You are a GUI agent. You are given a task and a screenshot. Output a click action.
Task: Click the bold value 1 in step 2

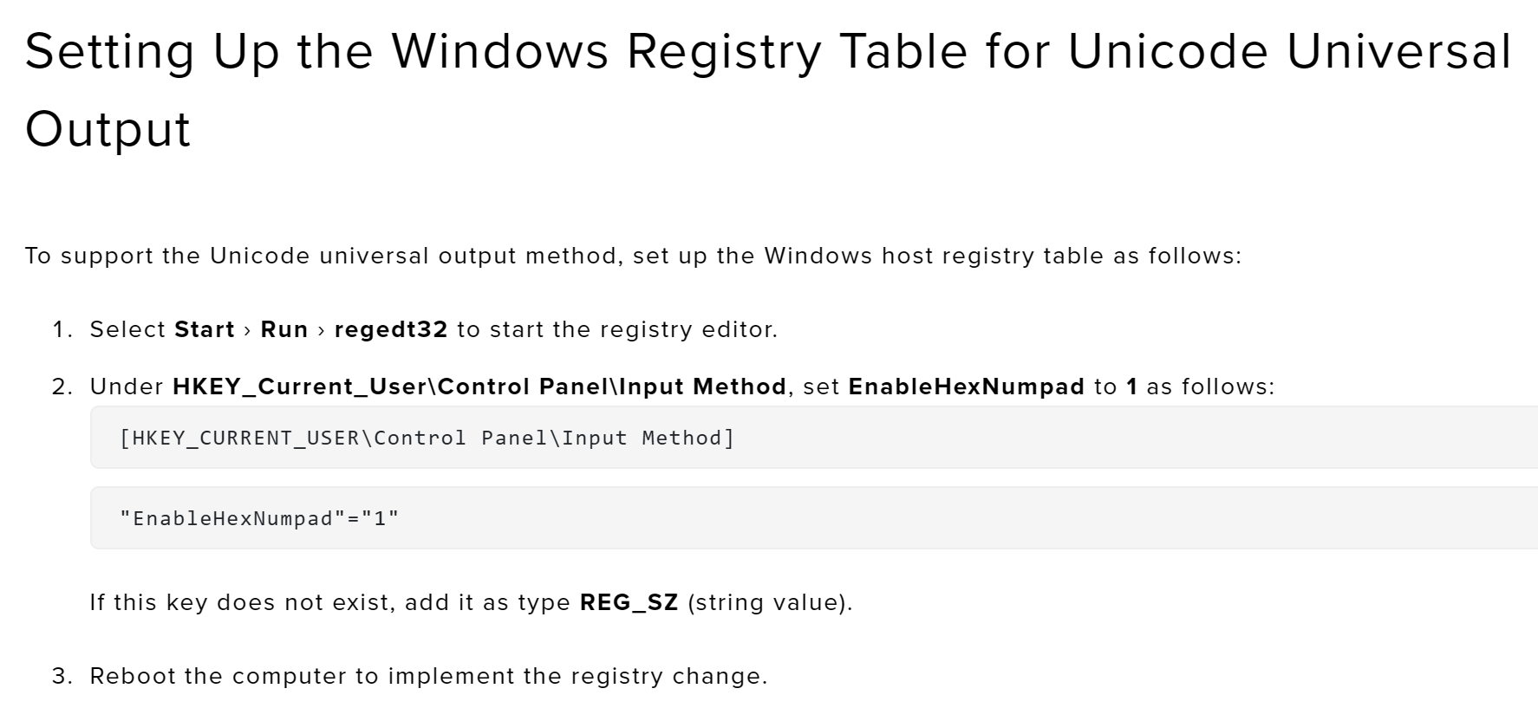click(1131, 386)
